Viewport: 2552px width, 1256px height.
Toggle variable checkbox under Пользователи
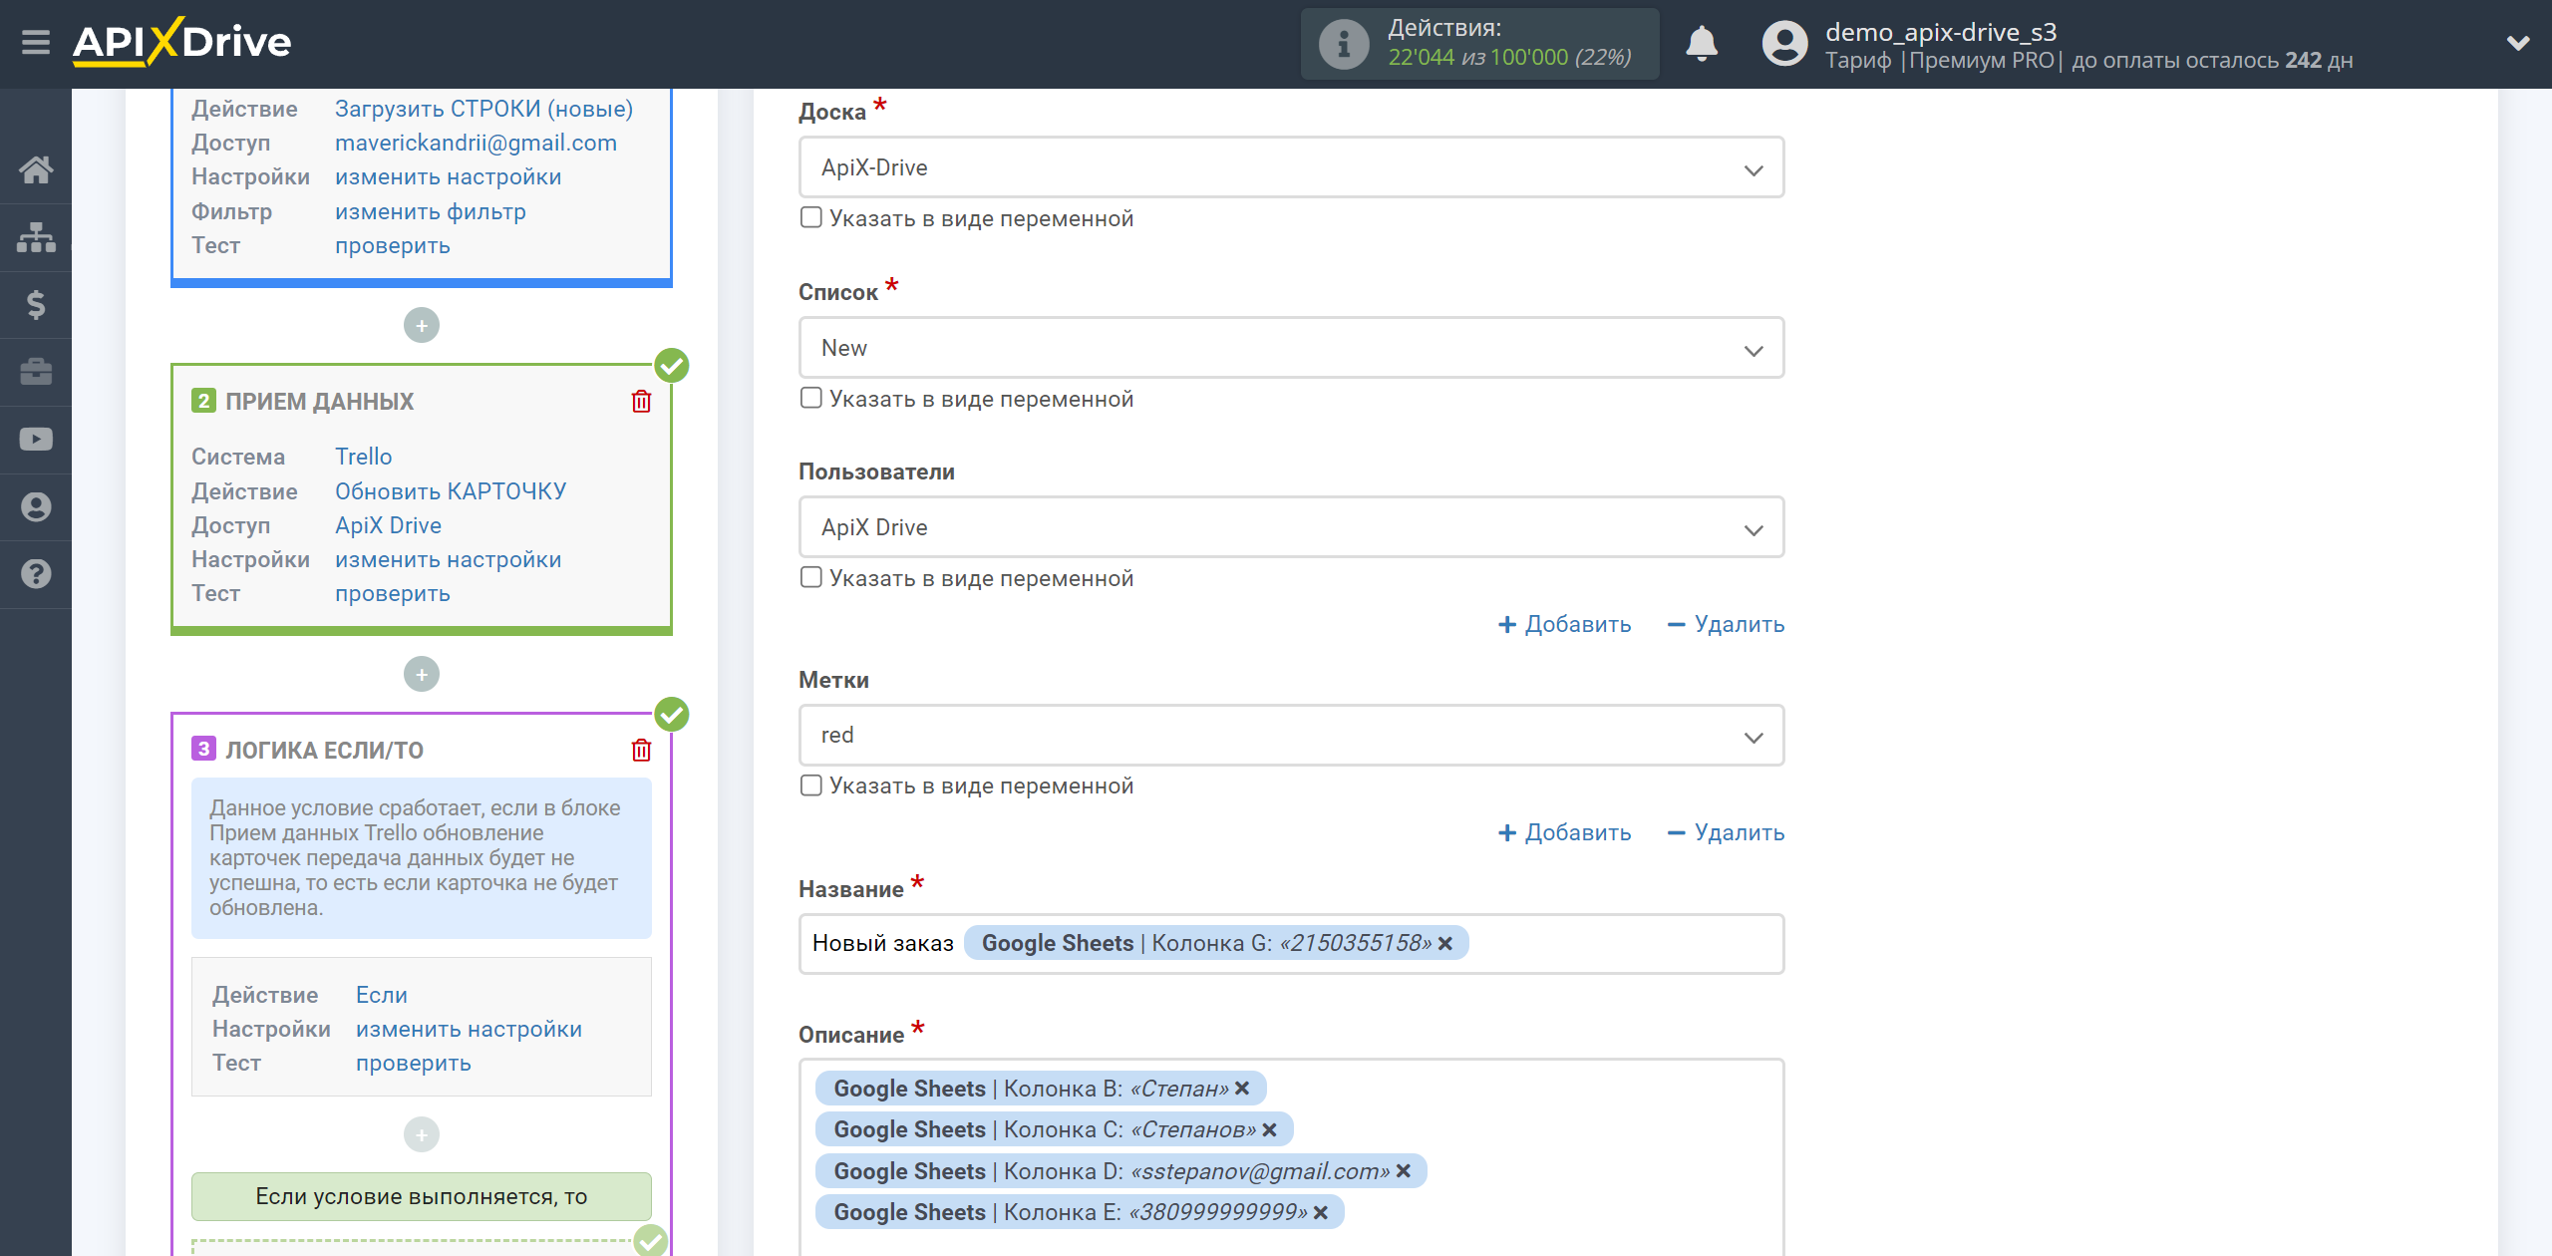tap(811, 577)
